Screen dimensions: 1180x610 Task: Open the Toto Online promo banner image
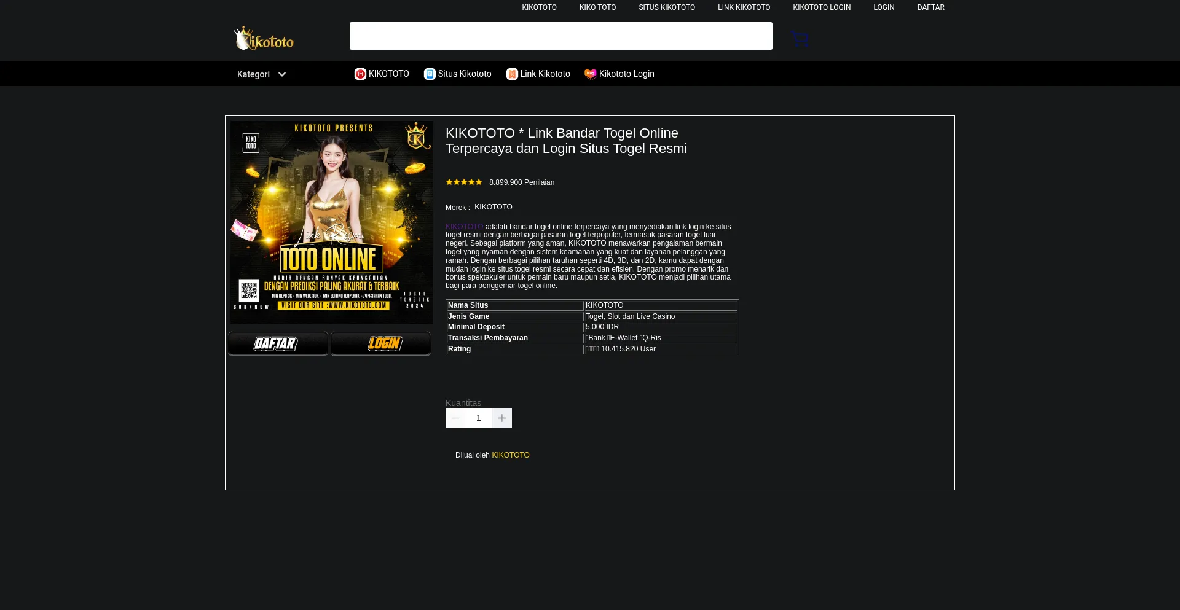(332, 222)
